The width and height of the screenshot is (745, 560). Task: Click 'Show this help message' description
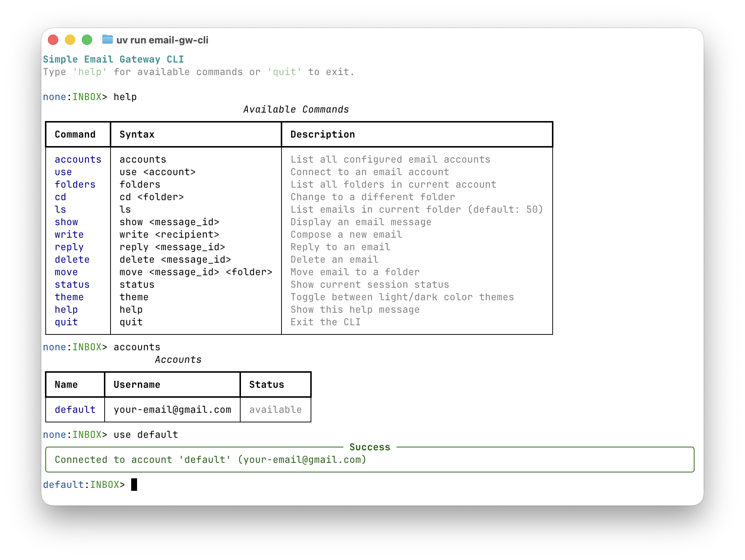tap(355, 309)
